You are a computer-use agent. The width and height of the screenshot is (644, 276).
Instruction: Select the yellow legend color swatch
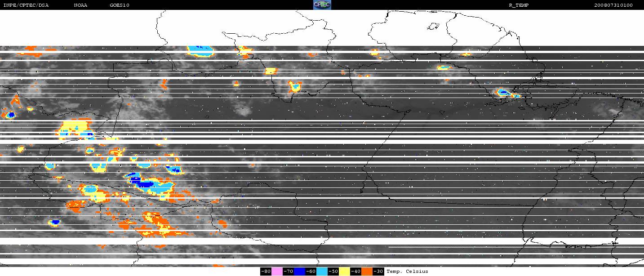344,272
